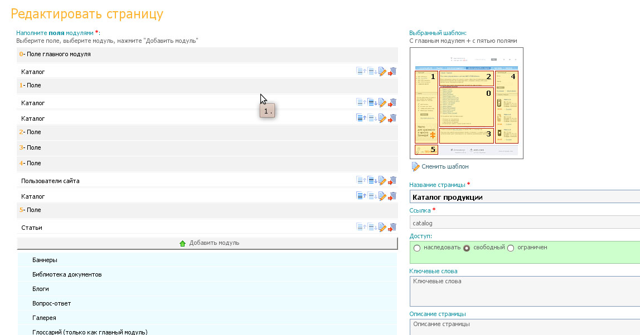Move up the Каталог module in field 4
Screen dimensions: 640x335
pos(361,196)
